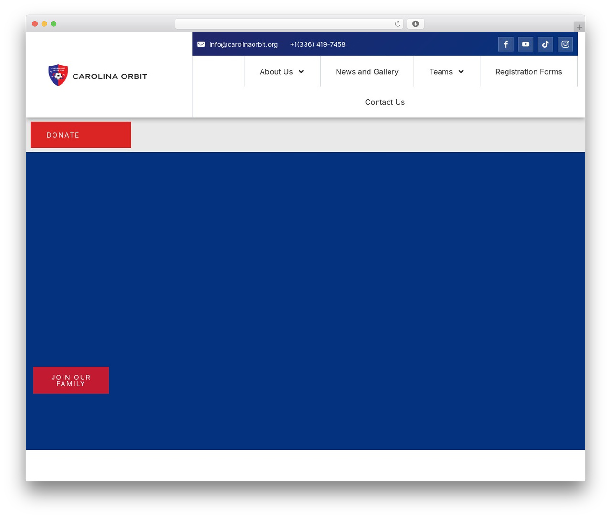Close the browser window with red button
This screenshot has height=518, width=611.
pyautogui.click(x=35, y=24)
